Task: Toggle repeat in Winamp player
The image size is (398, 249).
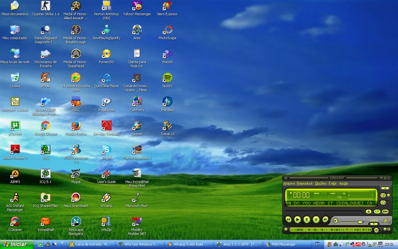Action: (x=383, y=195)
